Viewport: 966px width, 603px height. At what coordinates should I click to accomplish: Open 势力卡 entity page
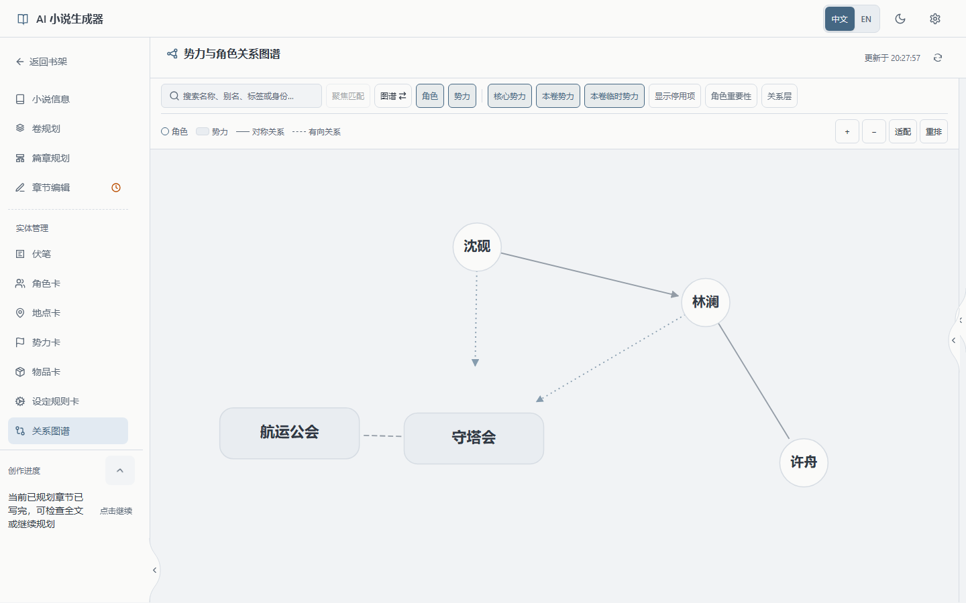tap(68, 342)
